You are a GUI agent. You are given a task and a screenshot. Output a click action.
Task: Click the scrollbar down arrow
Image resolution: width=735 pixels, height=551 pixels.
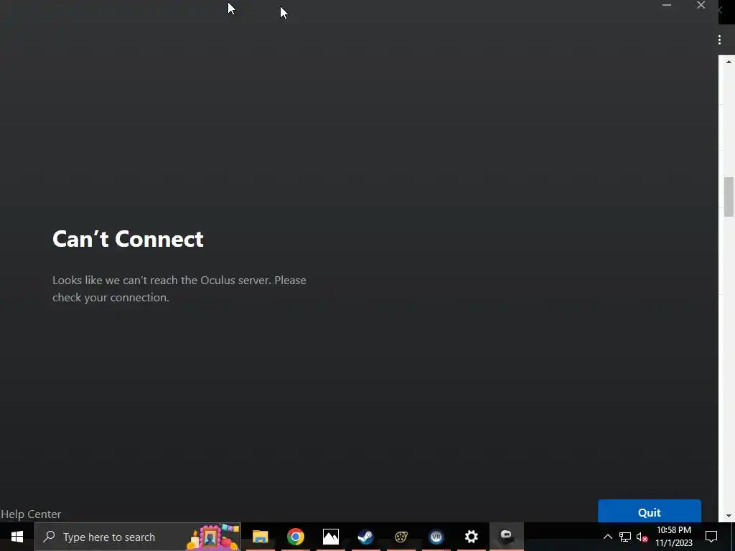tap(729, 516)
